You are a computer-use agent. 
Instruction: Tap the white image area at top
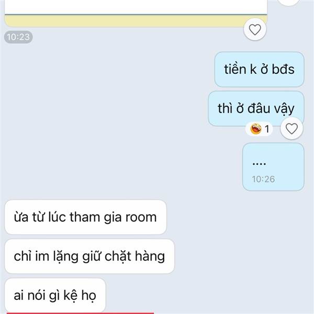click(x=136, y=7)
